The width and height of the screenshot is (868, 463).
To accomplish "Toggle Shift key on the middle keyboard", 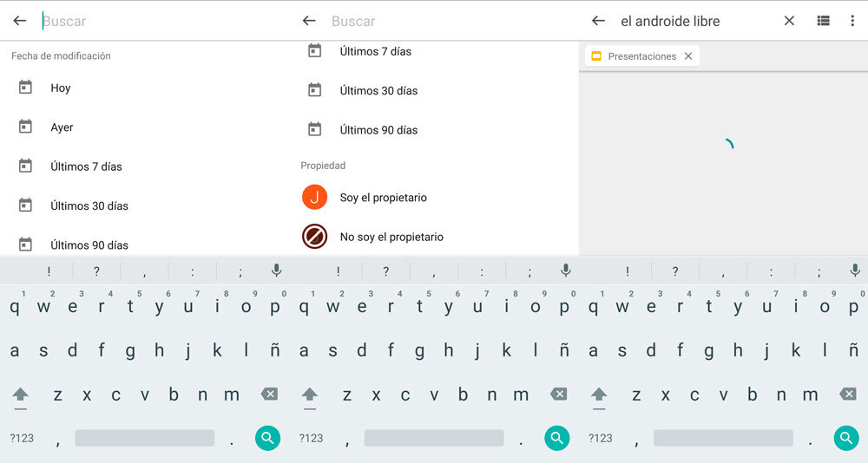I will tap(310, 395).
